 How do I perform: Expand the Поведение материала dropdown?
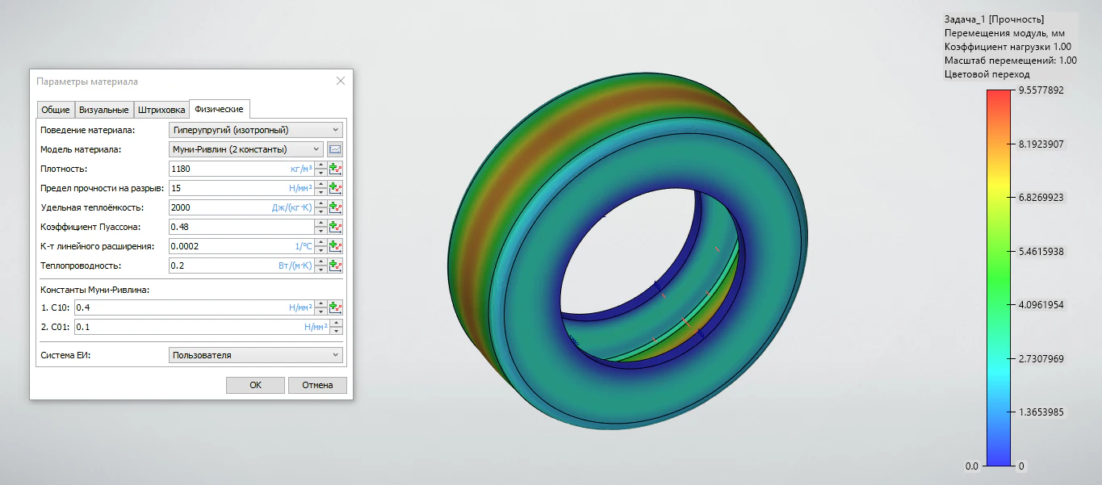(255, 130)
